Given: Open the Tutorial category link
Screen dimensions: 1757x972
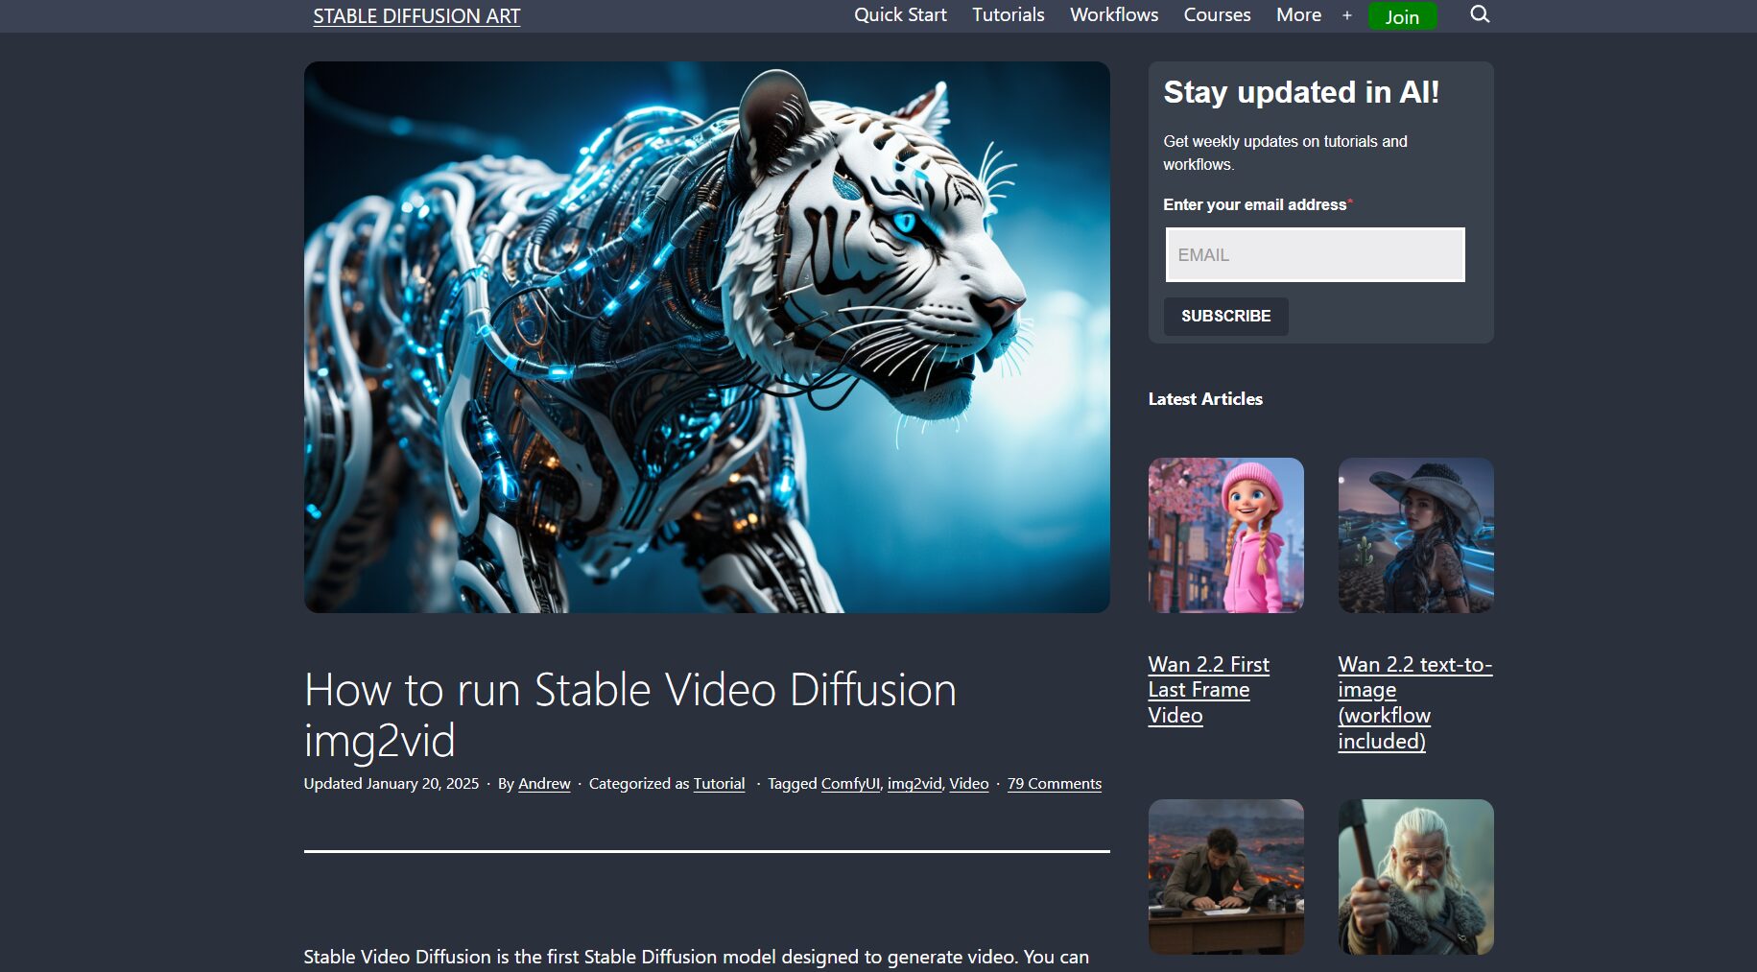Looking at the screenshot, I should point(719,784).
